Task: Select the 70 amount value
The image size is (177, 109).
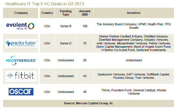Action: tap(85, 43)
